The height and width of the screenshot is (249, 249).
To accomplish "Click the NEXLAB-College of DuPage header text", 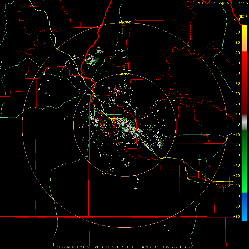I will tap(221, 3).
